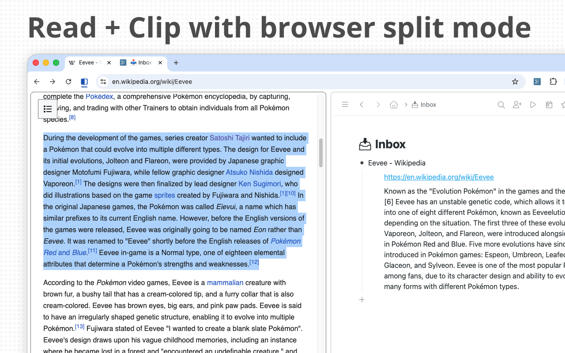Click the Wikipedia page scrollbar thumb
The height and width of the screenshot is (353, 565).
coord(321,153)
